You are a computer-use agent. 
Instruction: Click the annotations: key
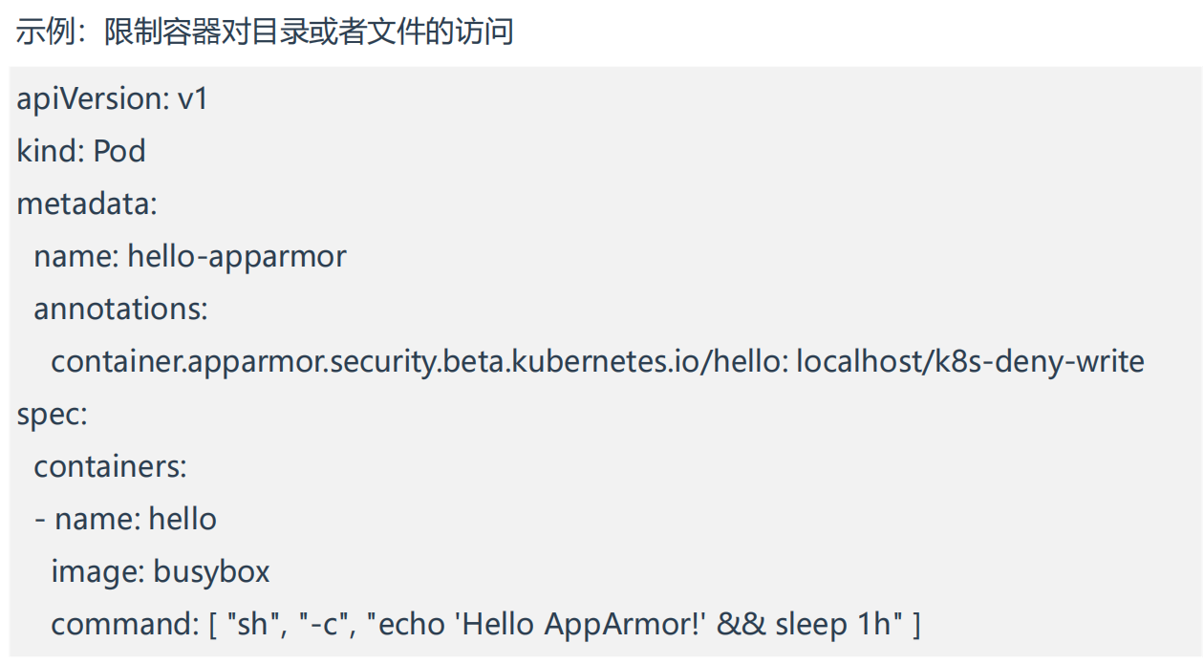[120, 310]
